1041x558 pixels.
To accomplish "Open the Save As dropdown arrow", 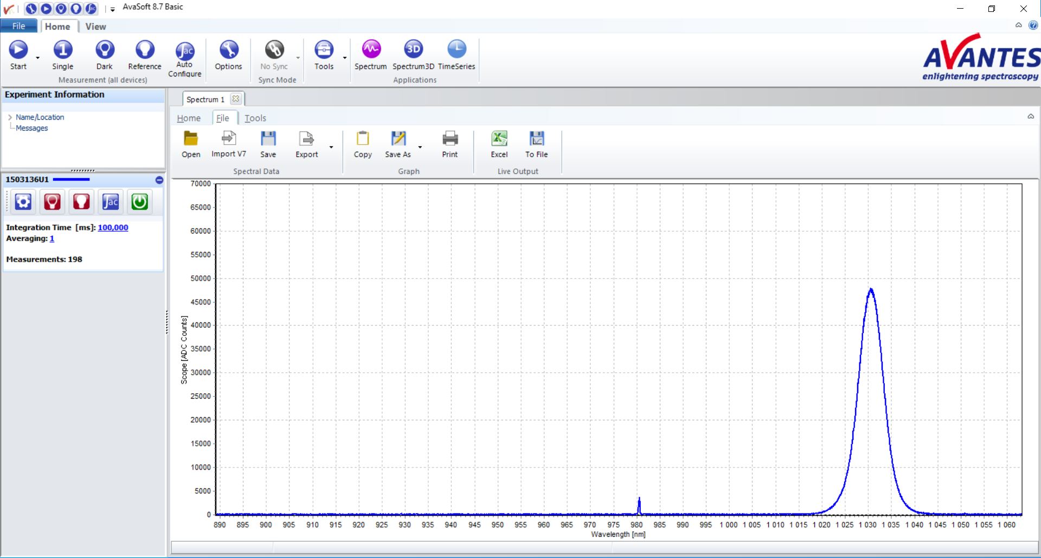I will (x=420, y=147).
